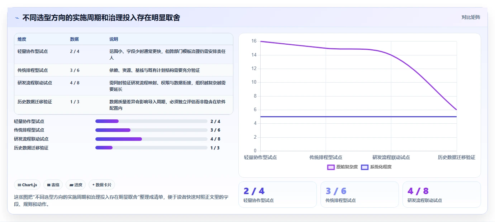
Task: Click the 4 / 8 value beside the progress bar
Action: (x=215, y=139)
